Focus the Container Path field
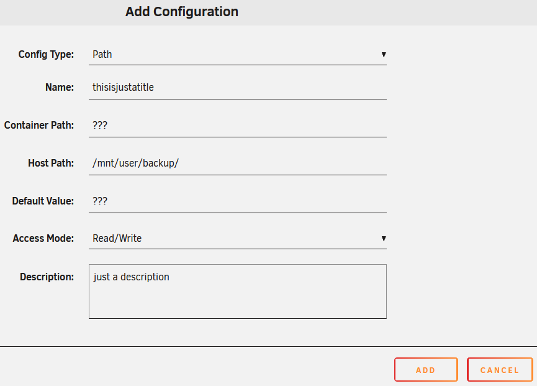 coord(238,125)
